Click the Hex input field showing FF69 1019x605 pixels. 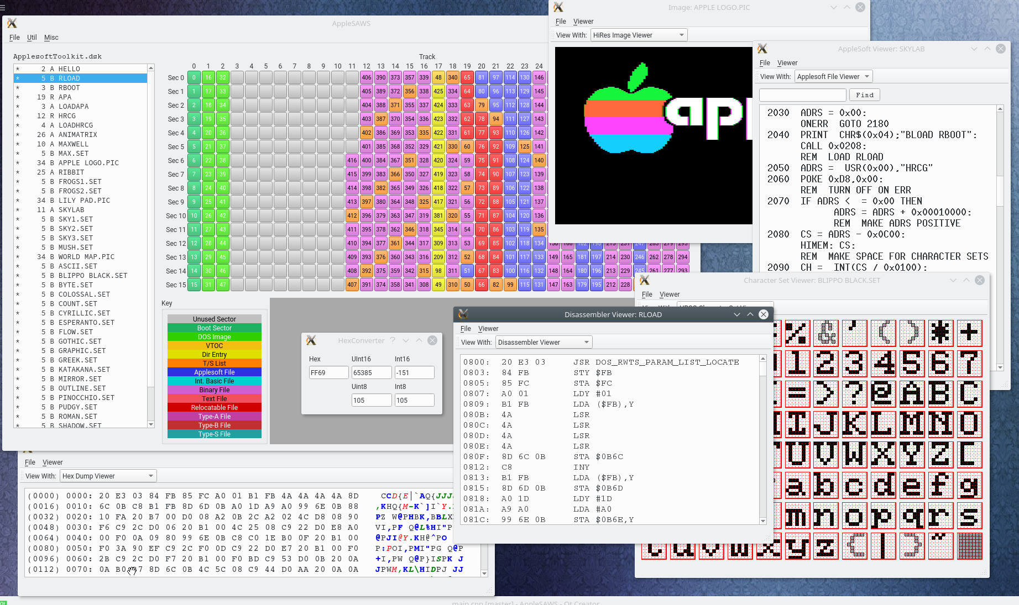[x=328, y=372]
